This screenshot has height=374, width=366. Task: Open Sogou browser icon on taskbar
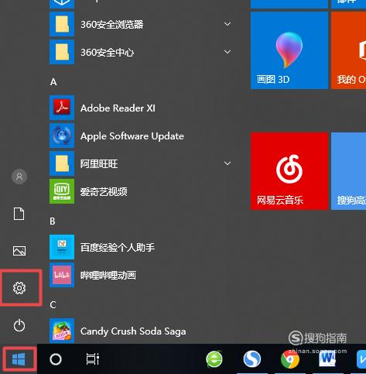pos(252,359)
